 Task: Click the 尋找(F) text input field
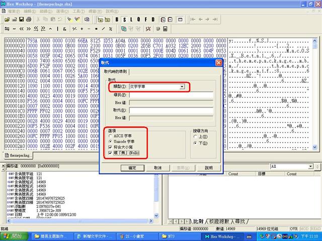tap(171, 95)
